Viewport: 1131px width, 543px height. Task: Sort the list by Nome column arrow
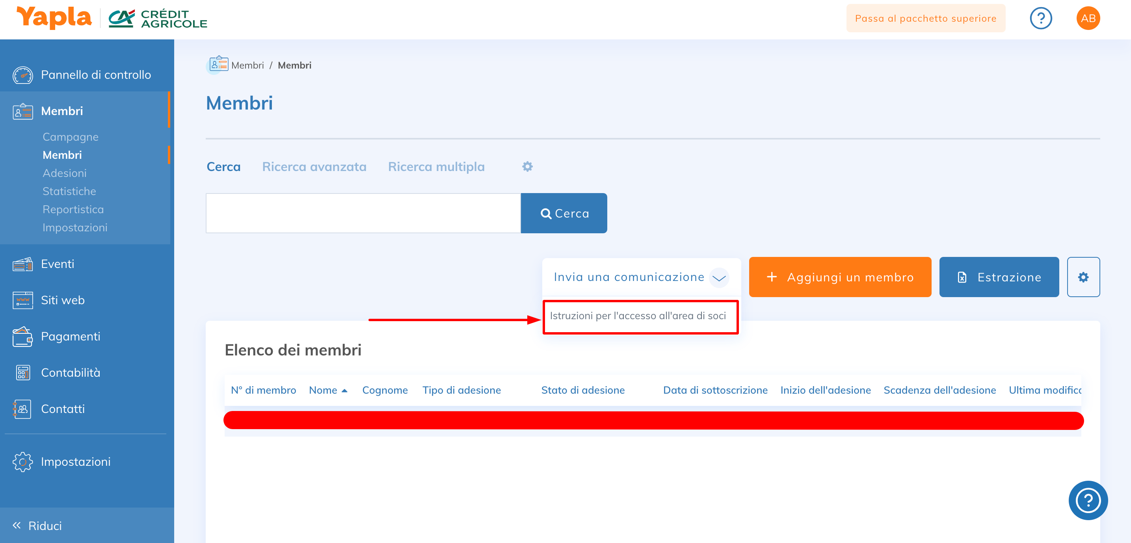[x=345, y=391]
